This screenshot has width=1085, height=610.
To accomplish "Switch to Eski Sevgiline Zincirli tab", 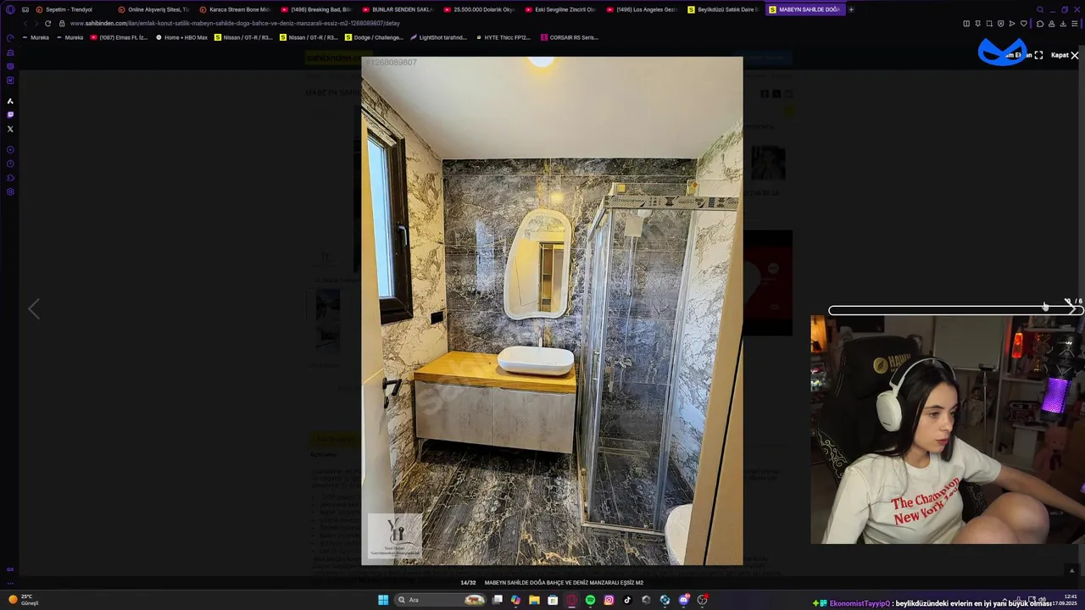I will tap(560, 9).
